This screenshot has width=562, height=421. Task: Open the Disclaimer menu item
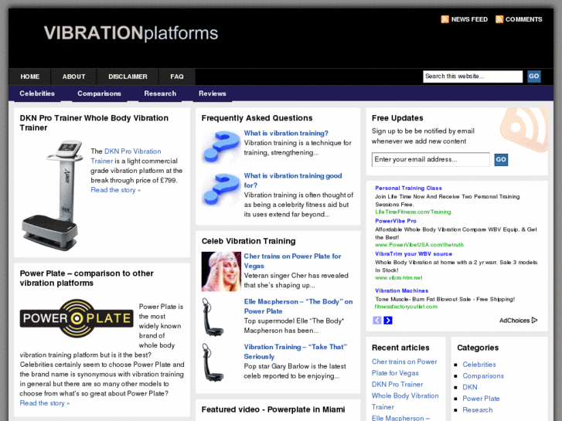click(x=128, y=76)
